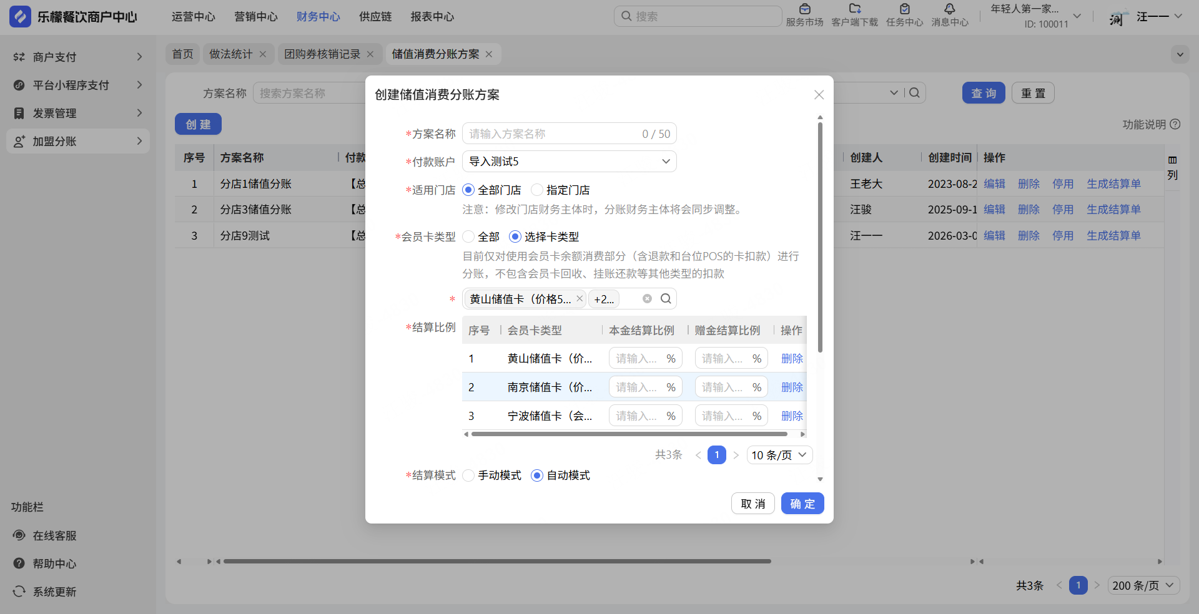Remove the 黄山储值卡 tag with its x icon

pyautogui.click(x=580, y=299)
